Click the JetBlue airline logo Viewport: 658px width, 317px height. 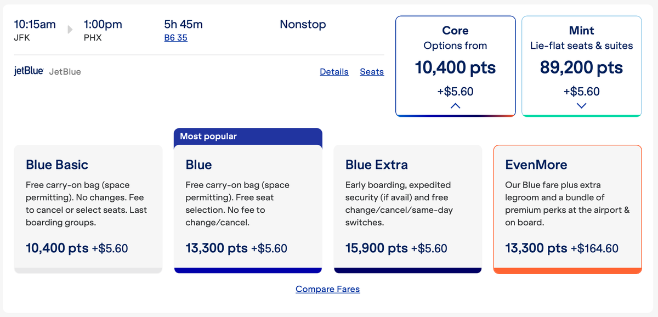[x=29, y=71]
